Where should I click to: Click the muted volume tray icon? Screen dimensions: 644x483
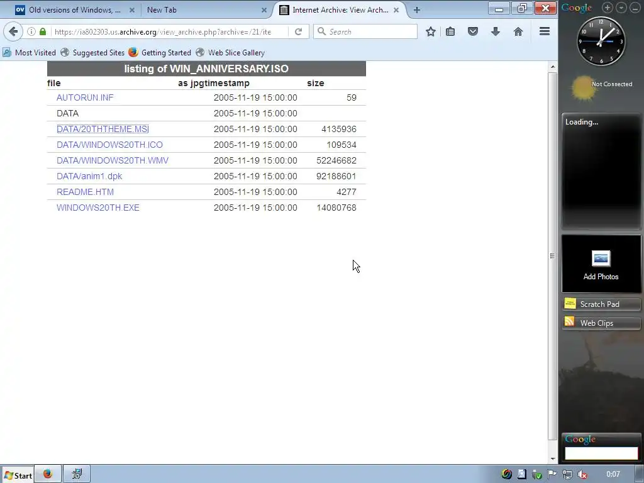tap(582, 475)
